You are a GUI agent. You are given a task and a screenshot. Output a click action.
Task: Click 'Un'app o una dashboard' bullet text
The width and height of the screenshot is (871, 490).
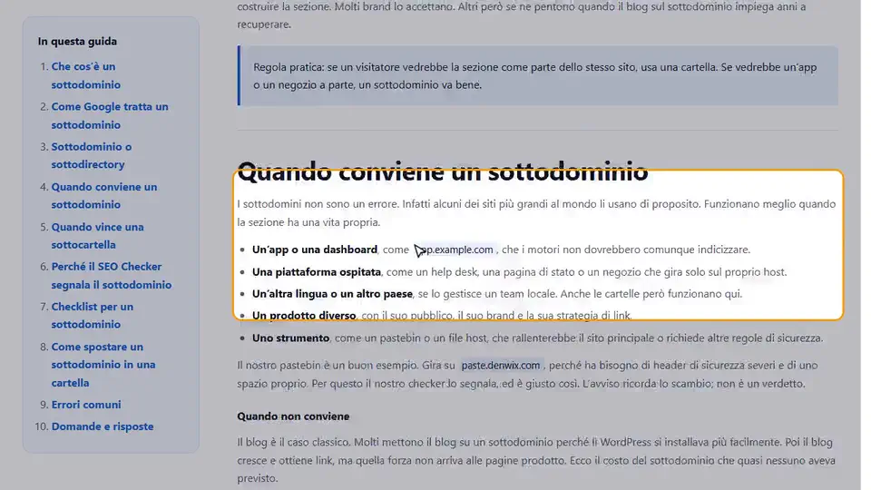[x=315, y=250]
